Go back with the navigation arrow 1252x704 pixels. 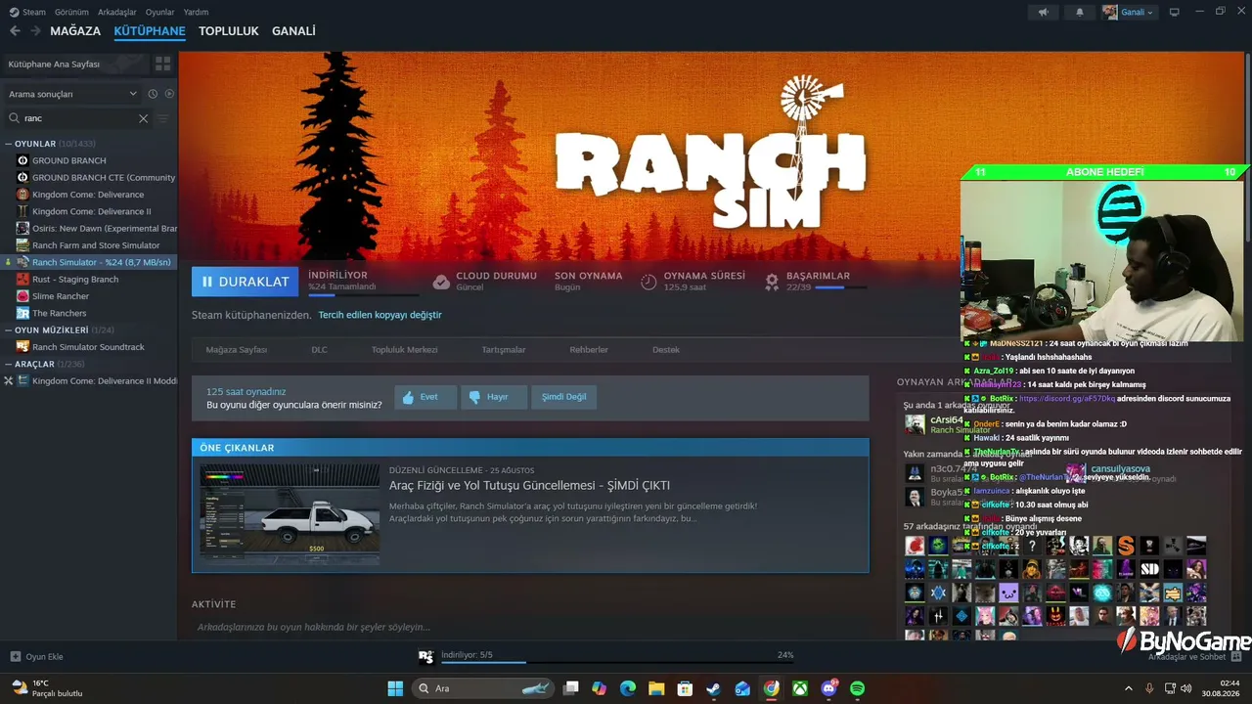[x=15, y=31]
